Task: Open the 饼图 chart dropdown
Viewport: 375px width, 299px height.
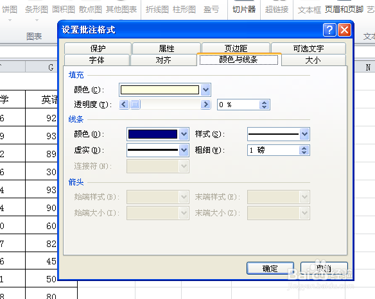Action: point(10,21)
